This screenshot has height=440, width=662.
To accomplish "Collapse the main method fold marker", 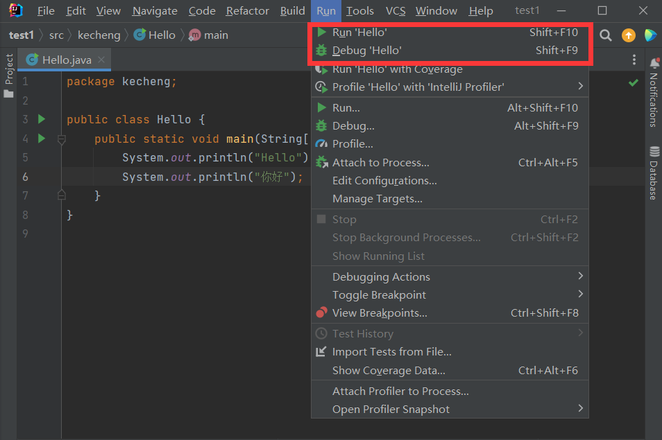I will (61, 139).
